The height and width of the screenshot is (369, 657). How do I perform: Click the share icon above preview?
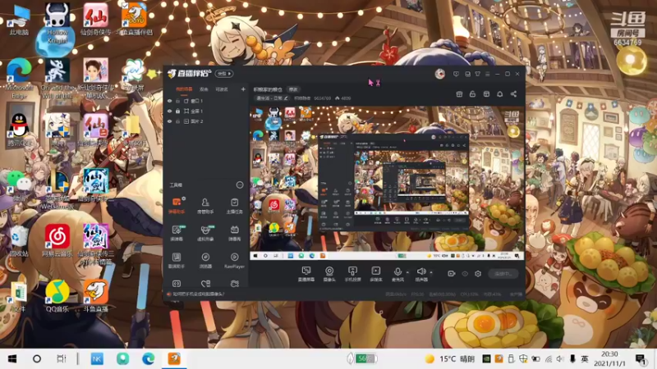(514, 94)
